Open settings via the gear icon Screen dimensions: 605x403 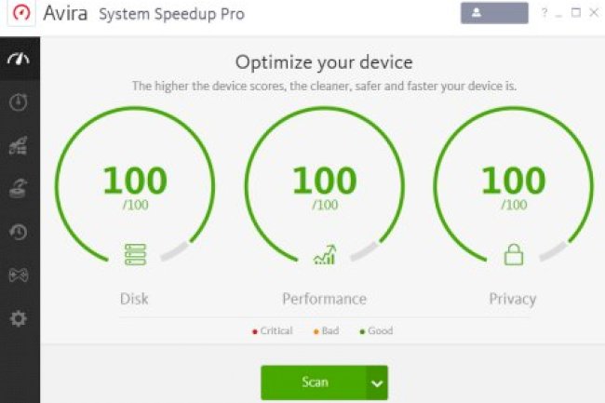tap(19, 319)
